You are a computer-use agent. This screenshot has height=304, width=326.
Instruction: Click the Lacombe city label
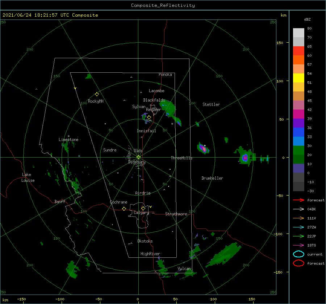pyautogui.click(x=156, y=91)
